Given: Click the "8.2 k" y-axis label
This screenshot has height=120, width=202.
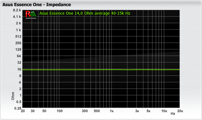Looking at the screenshot, I should [17, 10].
